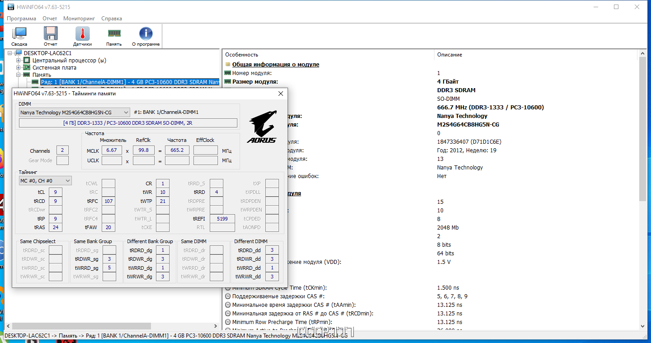
Task: Expand the Системная плата tree node
Action: (x=19, y=67)
